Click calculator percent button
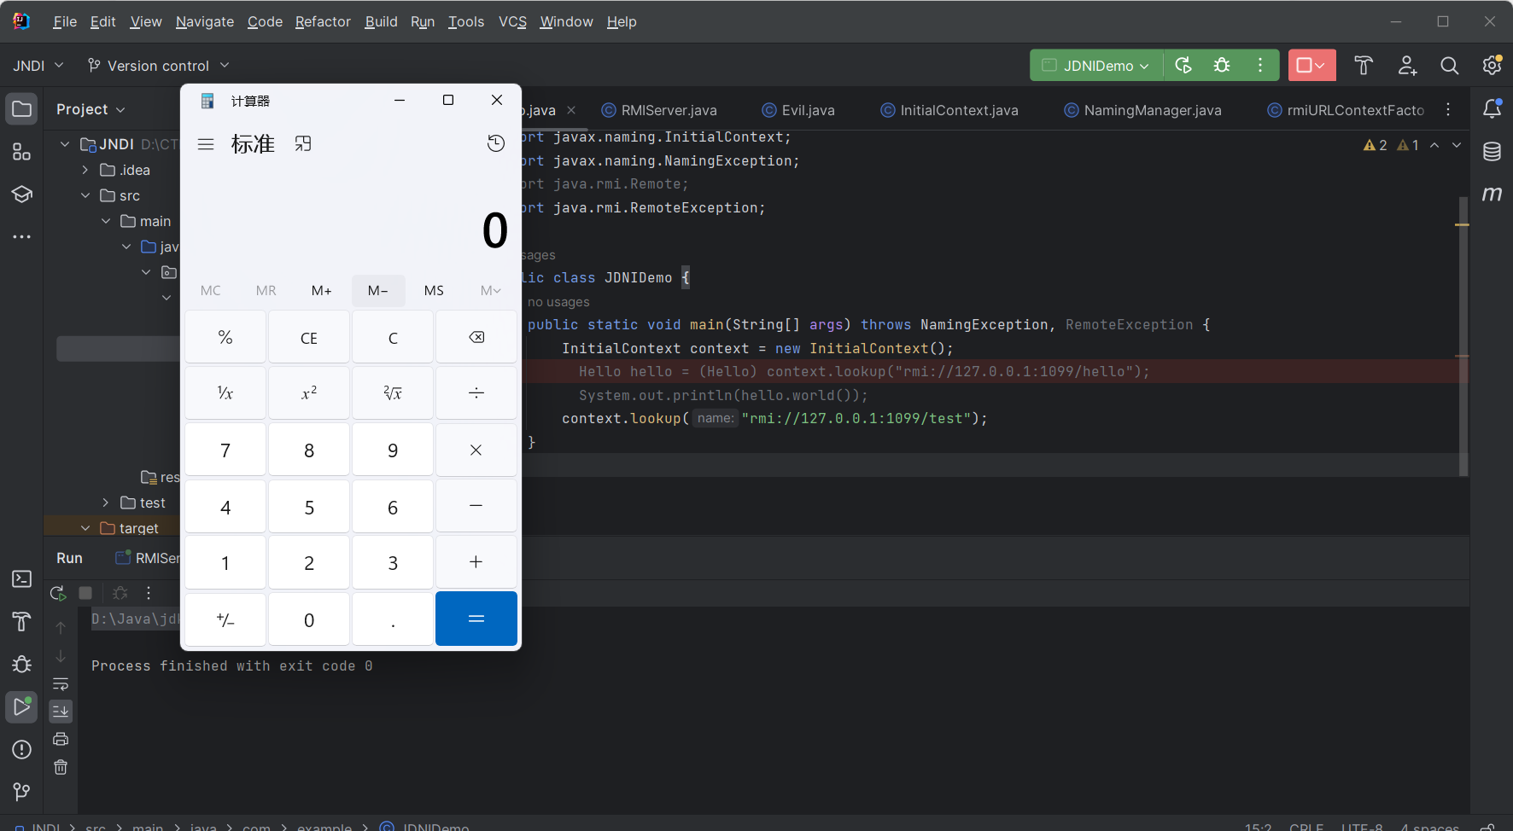 point(225,337)
